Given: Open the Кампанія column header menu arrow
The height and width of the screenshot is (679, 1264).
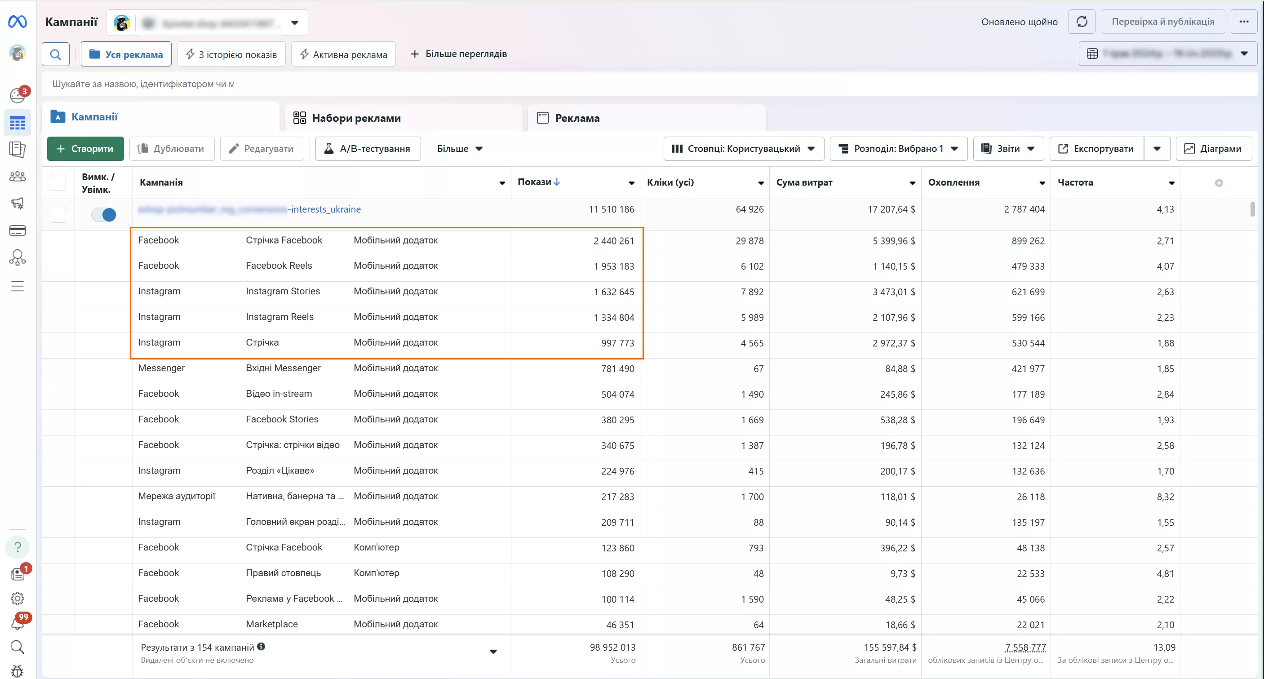Looking at the screenshot, I should pyautogui.click(x=502, y=183).
